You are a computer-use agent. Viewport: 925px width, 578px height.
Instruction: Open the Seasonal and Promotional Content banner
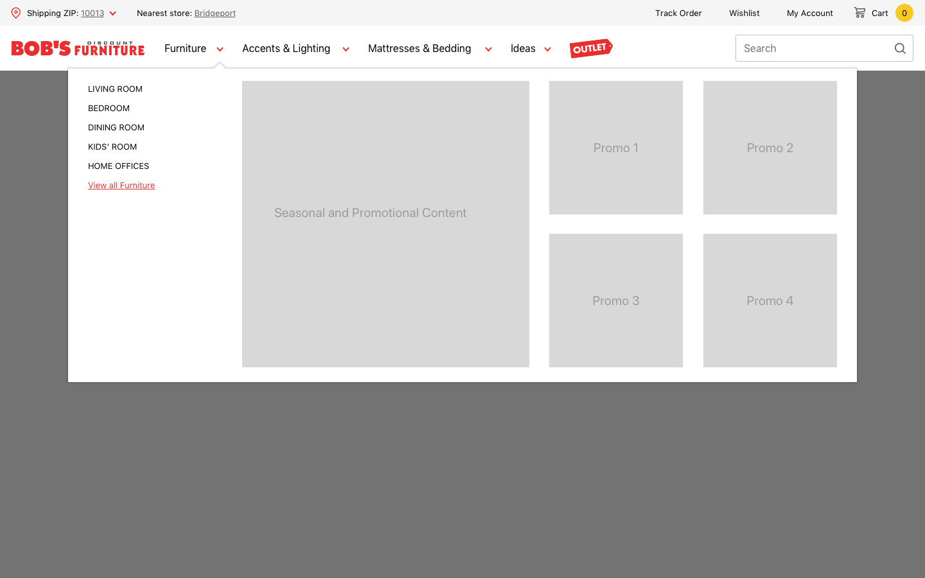click(x=385, y=224)
